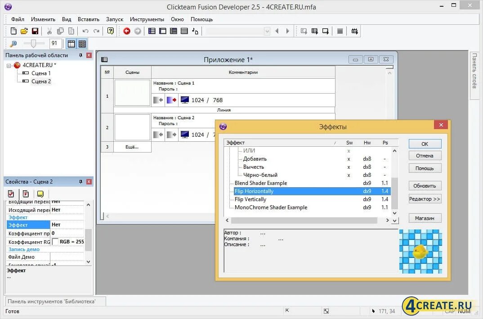The width and height of the screenshot is (483, 319).
Task: Go to next frame with the right triangle
Action: (x=288, y=31)
